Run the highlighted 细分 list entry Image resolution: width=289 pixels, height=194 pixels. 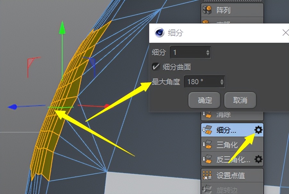tap(227, 130)
